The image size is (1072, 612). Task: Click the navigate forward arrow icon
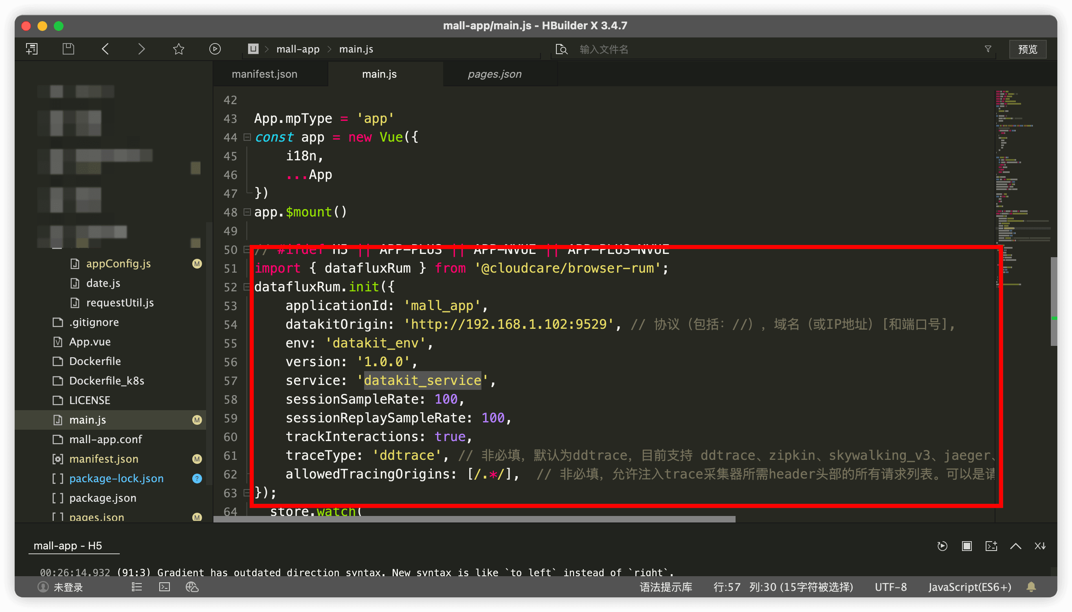tap(141, 49)
